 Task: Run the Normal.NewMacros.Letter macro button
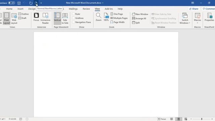(36, 3)
